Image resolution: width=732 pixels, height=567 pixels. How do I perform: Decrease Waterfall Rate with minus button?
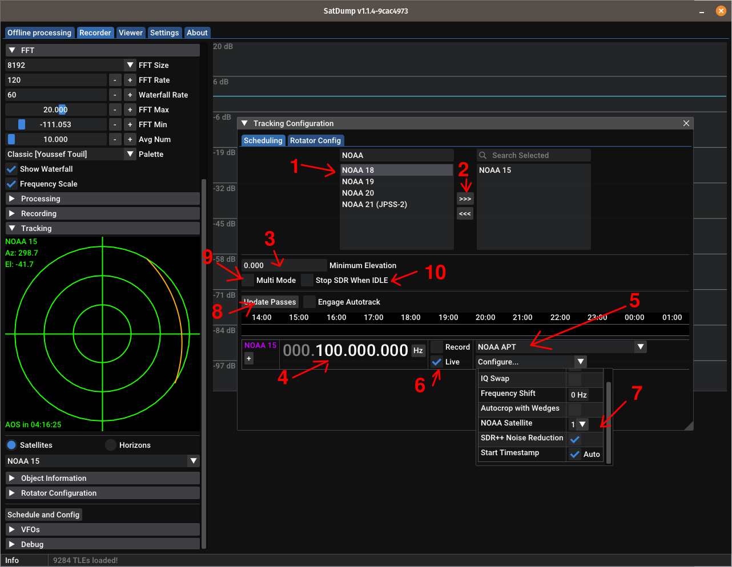(115, 95)
